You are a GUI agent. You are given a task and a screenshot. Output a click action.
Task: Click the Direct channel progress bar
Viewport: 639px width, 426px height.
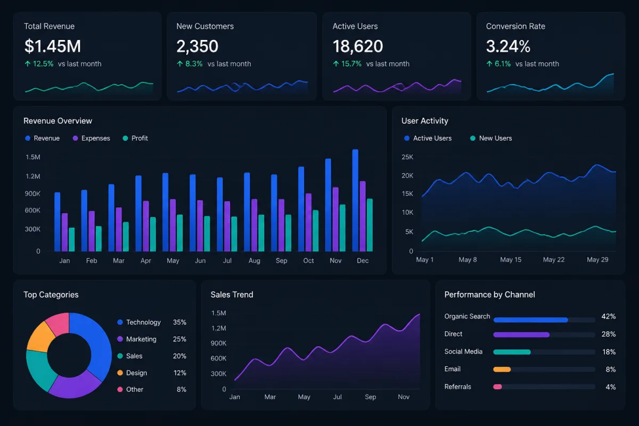pos(544,334)
